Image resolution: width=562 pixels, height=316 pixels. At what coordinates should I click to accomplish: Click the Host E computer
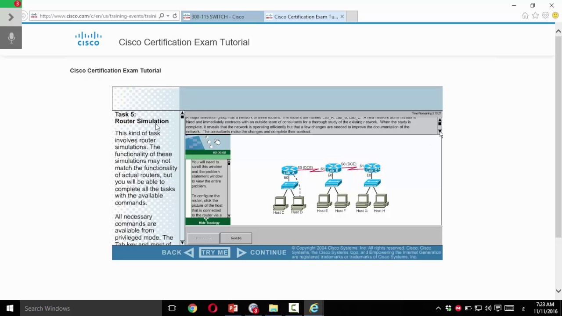[x=324, y=202]
